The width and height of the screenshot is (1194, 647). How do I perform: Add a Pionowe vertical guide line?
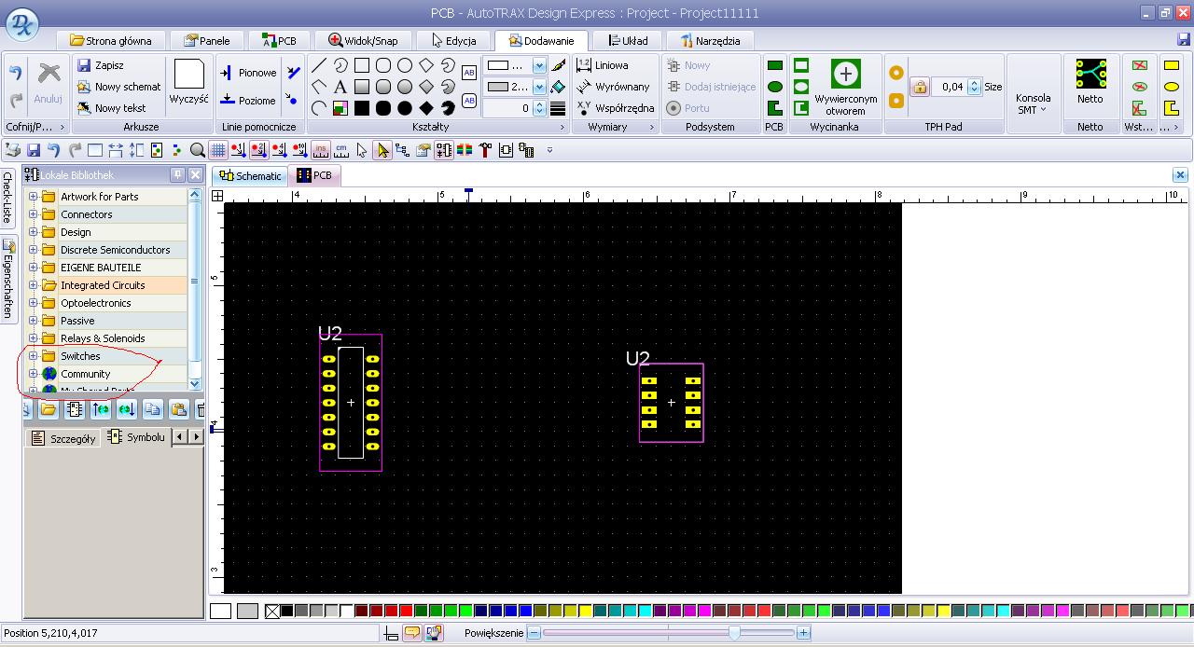tap(248, 73)
